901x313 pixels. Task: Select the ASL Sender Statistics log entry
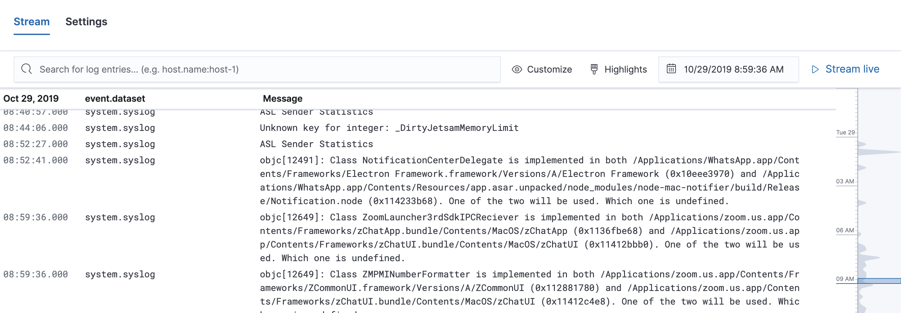316,144
